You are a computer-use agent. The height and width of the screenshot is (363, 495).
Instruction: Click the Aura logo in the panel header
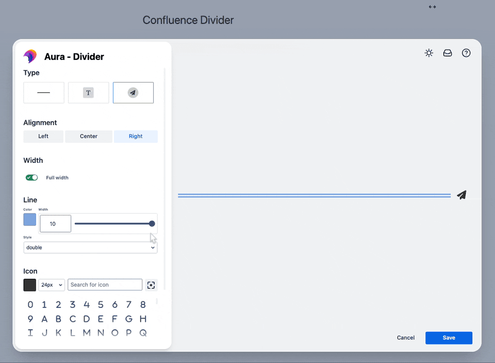coord(30,56)
